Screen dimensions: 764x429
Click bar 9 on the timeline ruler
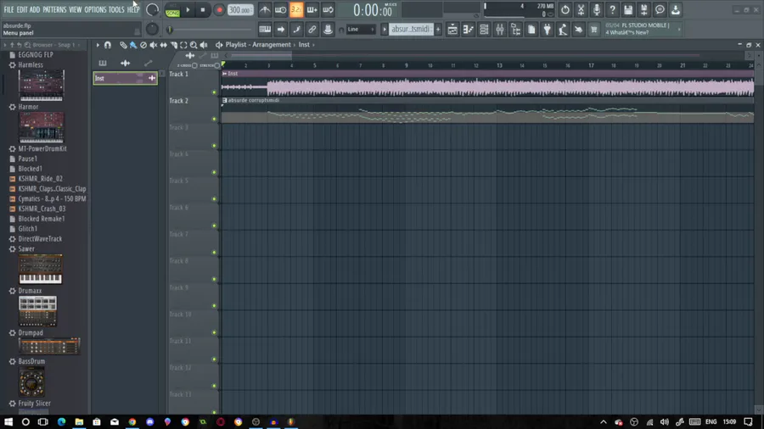pos(407,65)
